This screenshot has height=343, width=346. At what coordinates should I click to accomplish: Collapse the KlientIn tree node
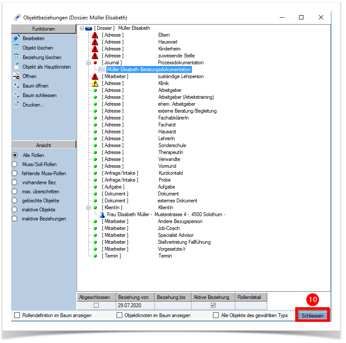pyautogui.click(x=89, y=208)
